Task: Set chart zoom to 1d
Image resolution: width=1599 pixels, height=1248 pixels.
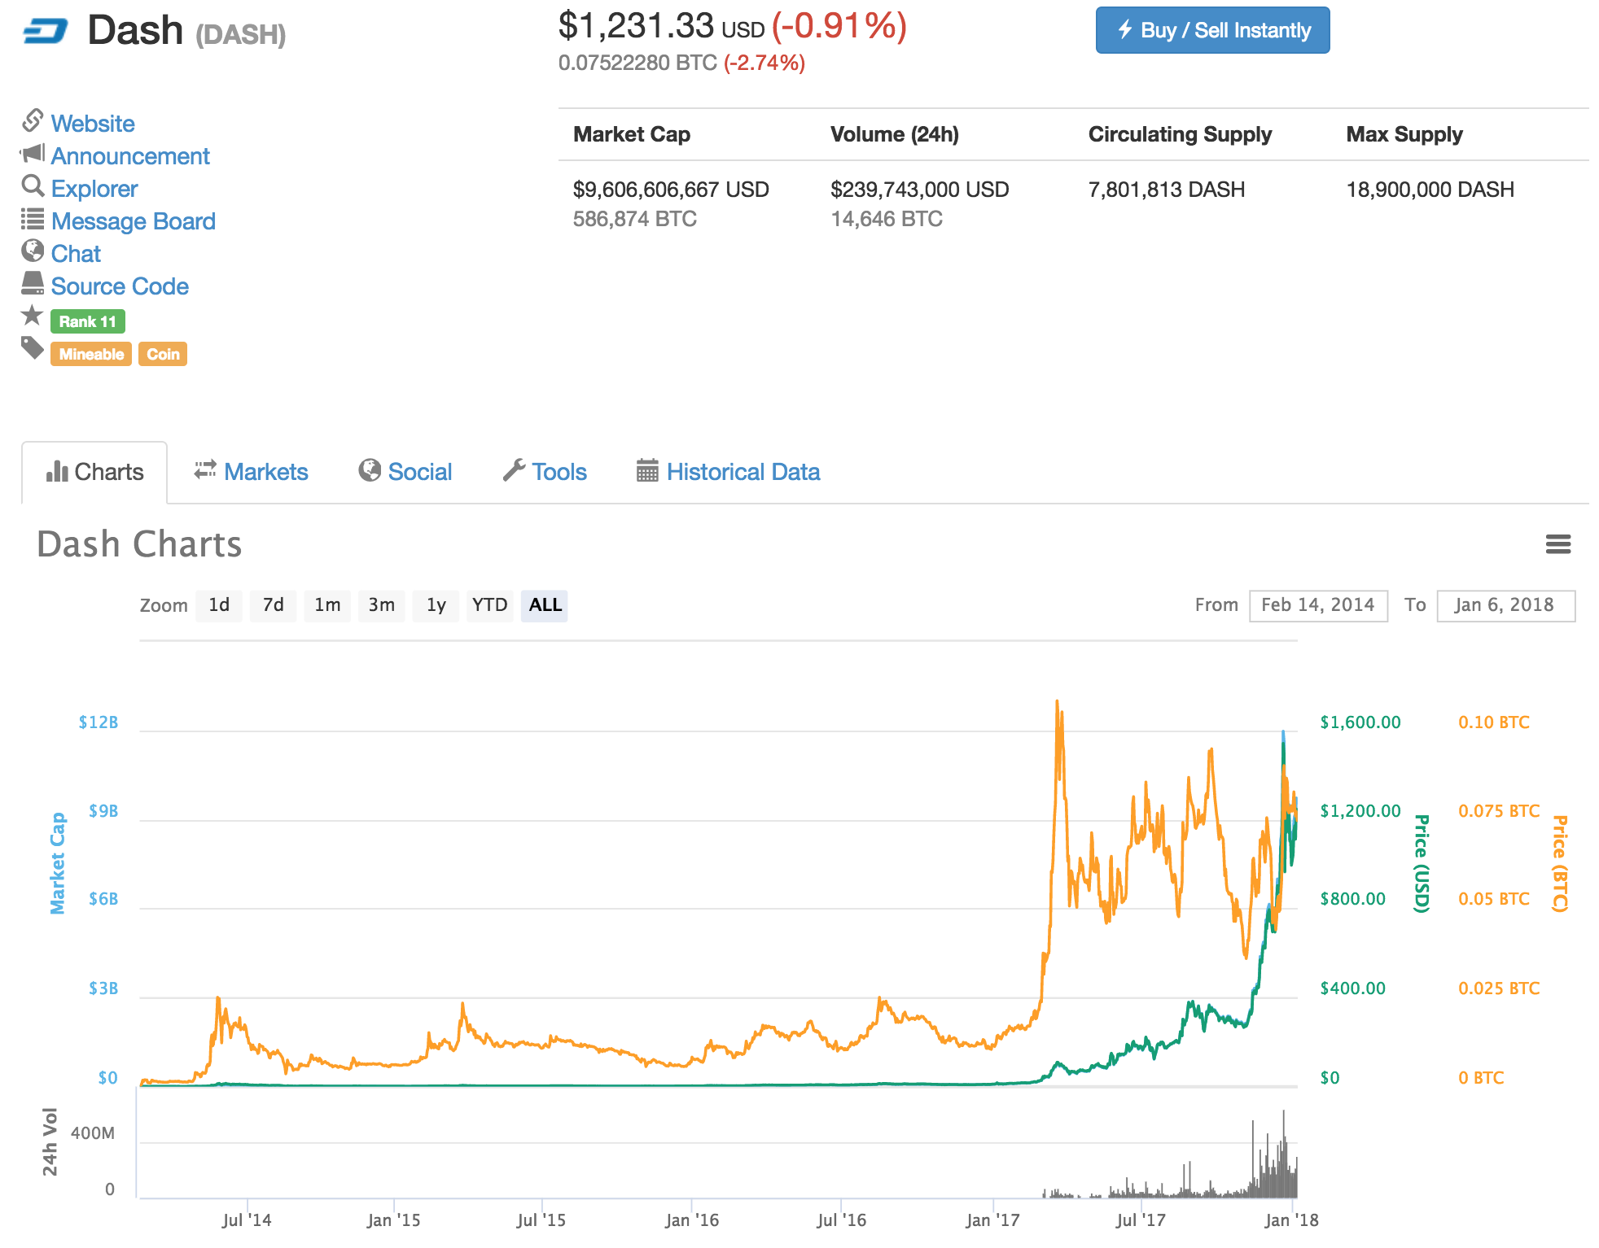Action: (219, 605)
